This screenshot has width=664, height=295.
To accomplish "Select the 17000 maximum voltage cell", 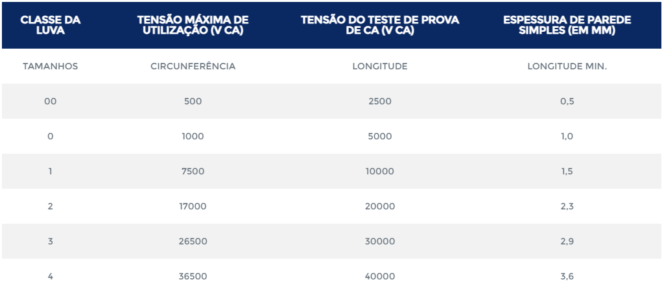I will [x=193, y=206].
